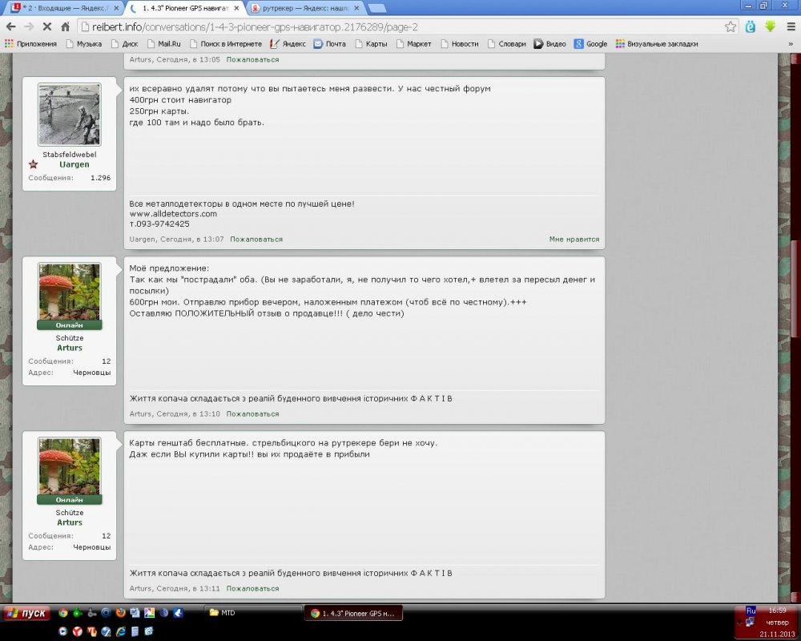This screenshot has height=641, width=801.
Task: Open the Карты bookmark
Action: 372,44
